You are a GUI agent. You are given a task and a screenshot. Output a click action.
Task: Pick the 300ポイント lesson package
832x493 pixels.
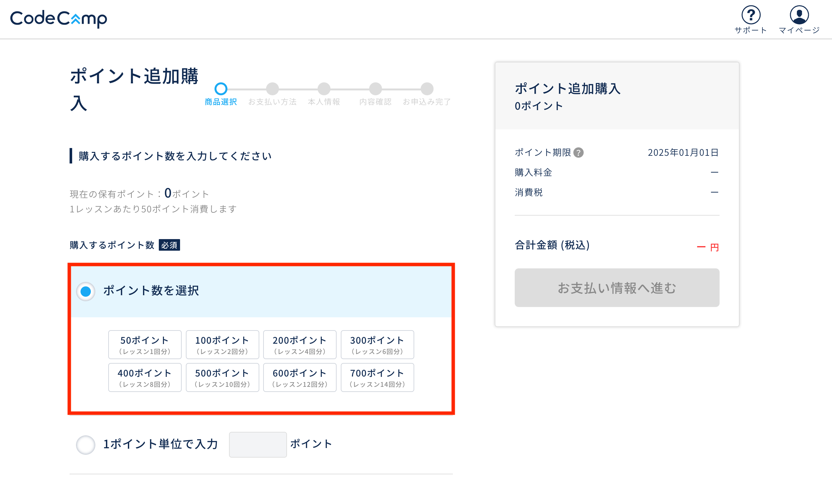tap(377, 345)
